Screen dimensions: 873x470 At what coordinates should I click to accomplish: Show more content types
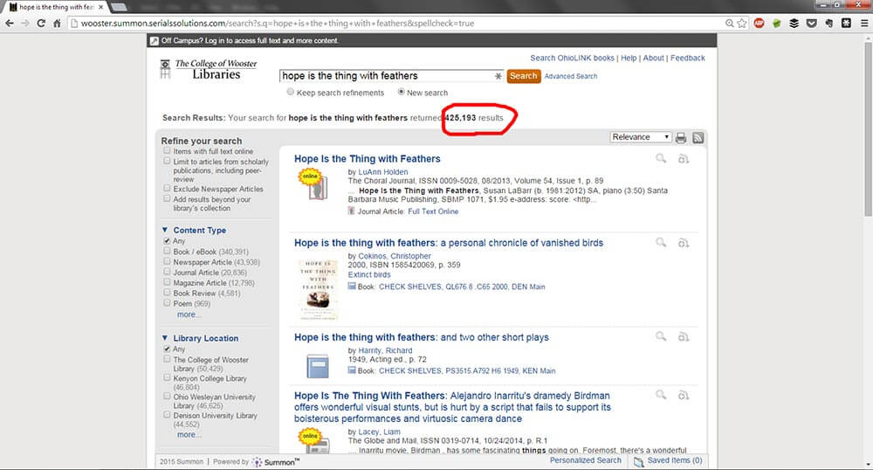tap(189, 314)
